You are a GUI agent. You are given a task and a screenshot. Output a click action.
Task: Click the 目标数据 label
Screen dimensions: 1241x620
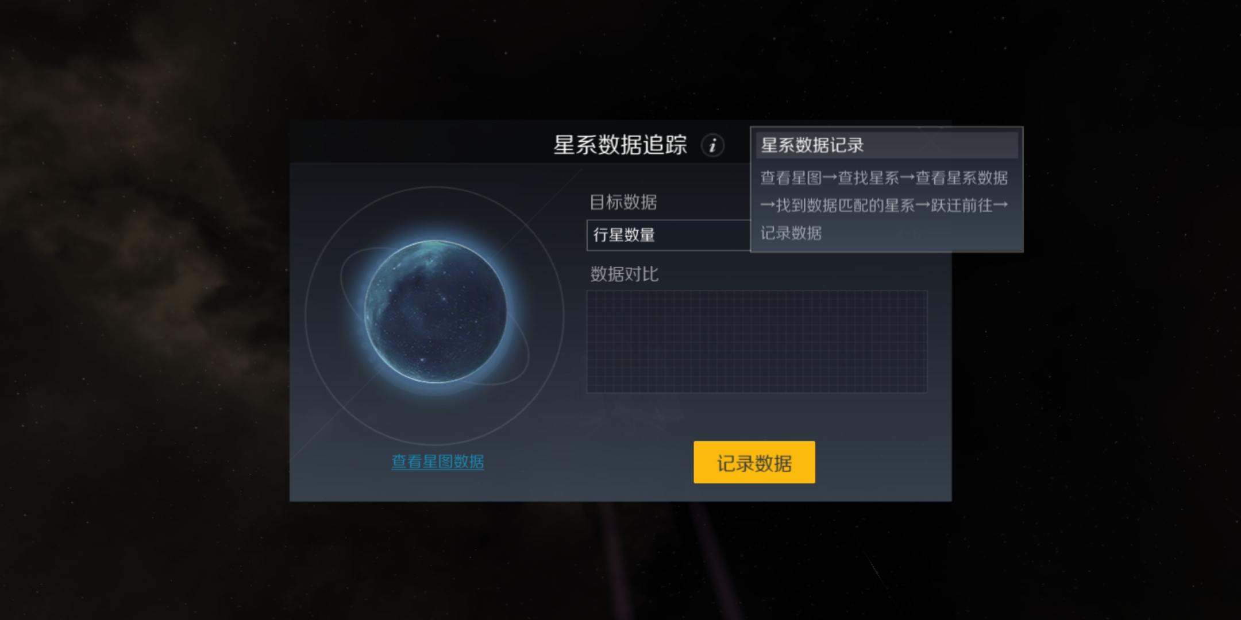tap(623, 202)
